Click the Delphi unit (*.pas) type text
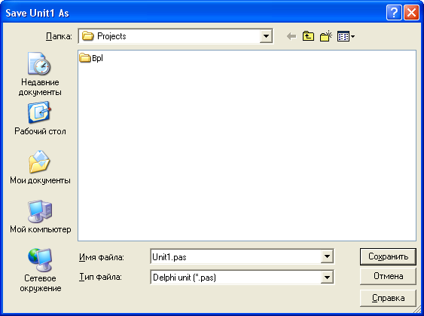Screen dimensions: 424x316 coord(185,278)
